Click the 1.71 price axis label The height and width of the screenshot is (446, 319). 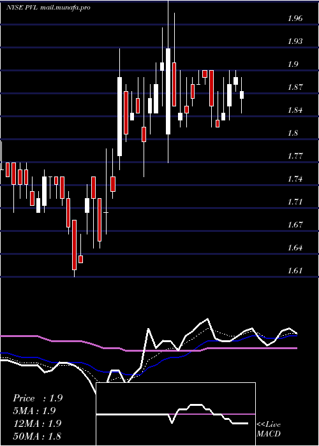click(295, 202)
